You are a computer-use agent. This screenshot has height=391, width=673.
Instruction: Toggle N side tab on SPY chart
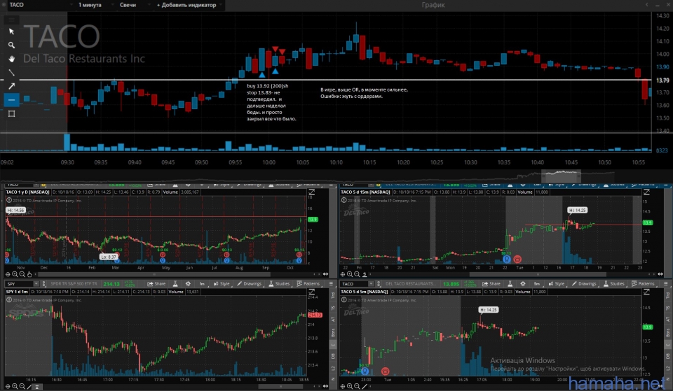(x=333, y=379)
